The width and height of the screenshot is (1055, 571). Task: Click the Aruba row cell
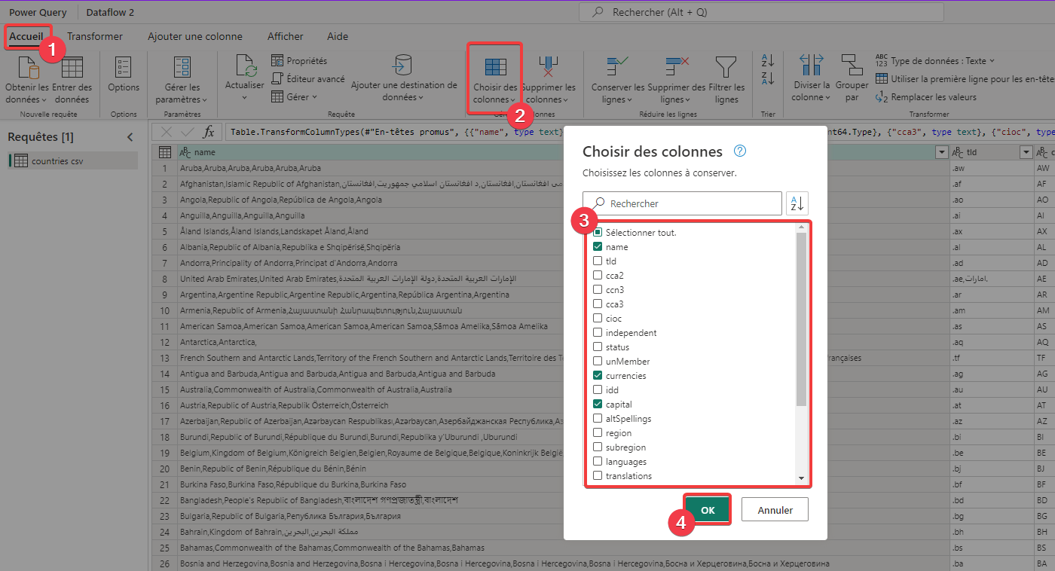point(561,168)
